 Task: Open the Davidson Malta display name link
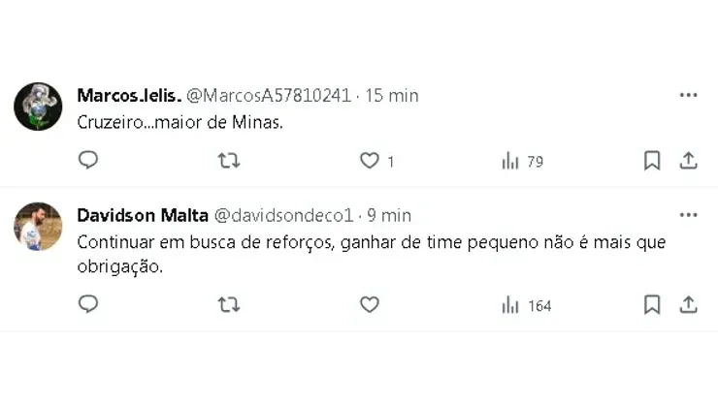click(141, 214)
